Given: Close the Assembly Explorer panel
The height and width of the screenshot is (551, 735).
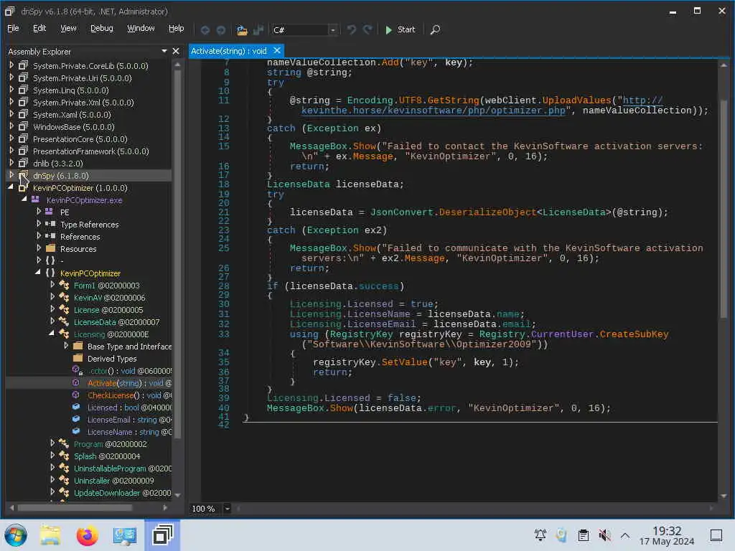Looking at the screenshot, I should point(176,51).
